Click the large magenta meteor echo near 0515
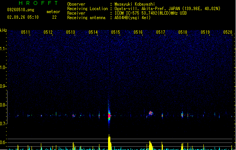Image resolution: width=236 pixels, height=150 pixels. click(109, 116)
